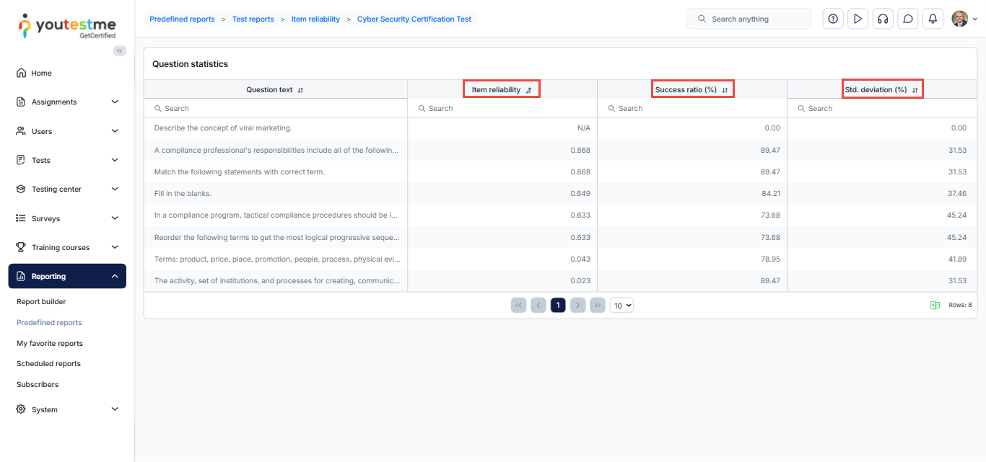Click the Test reports breadcrumb link
The height and width of the screenshot is (462, 986).
click(x=253, y=19)
